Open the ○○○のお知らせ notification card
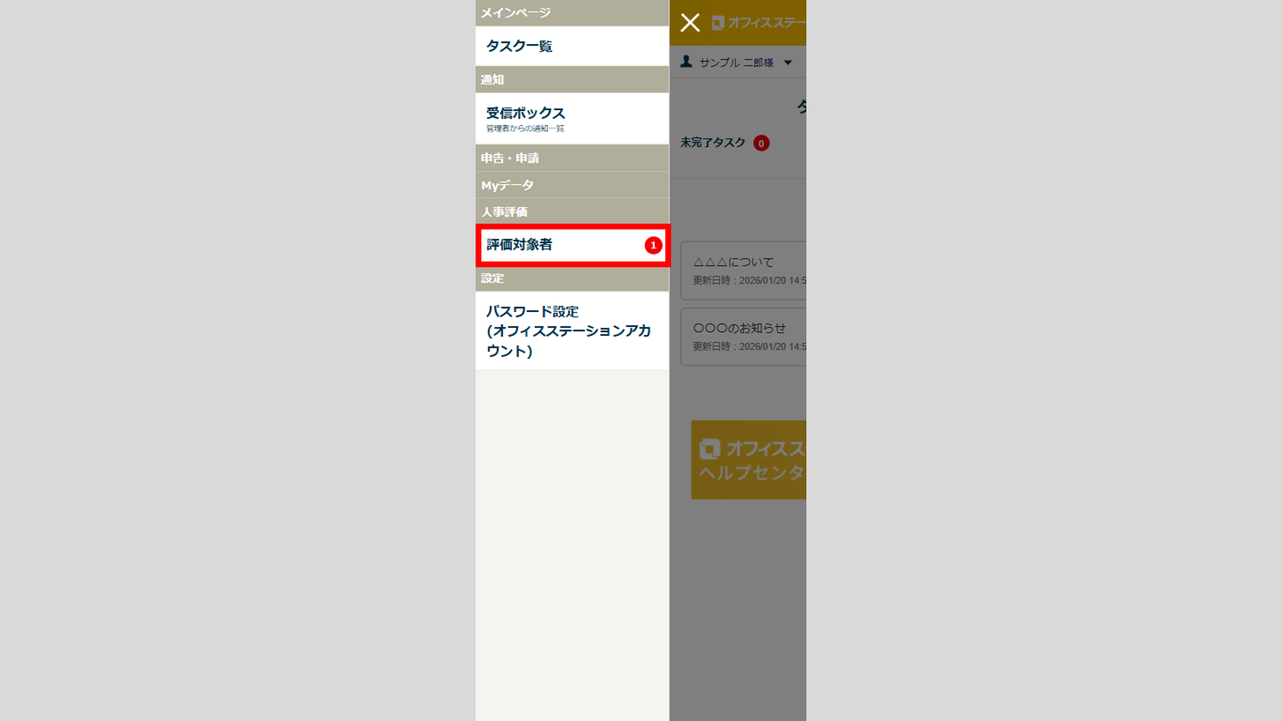 coord(744,336)
